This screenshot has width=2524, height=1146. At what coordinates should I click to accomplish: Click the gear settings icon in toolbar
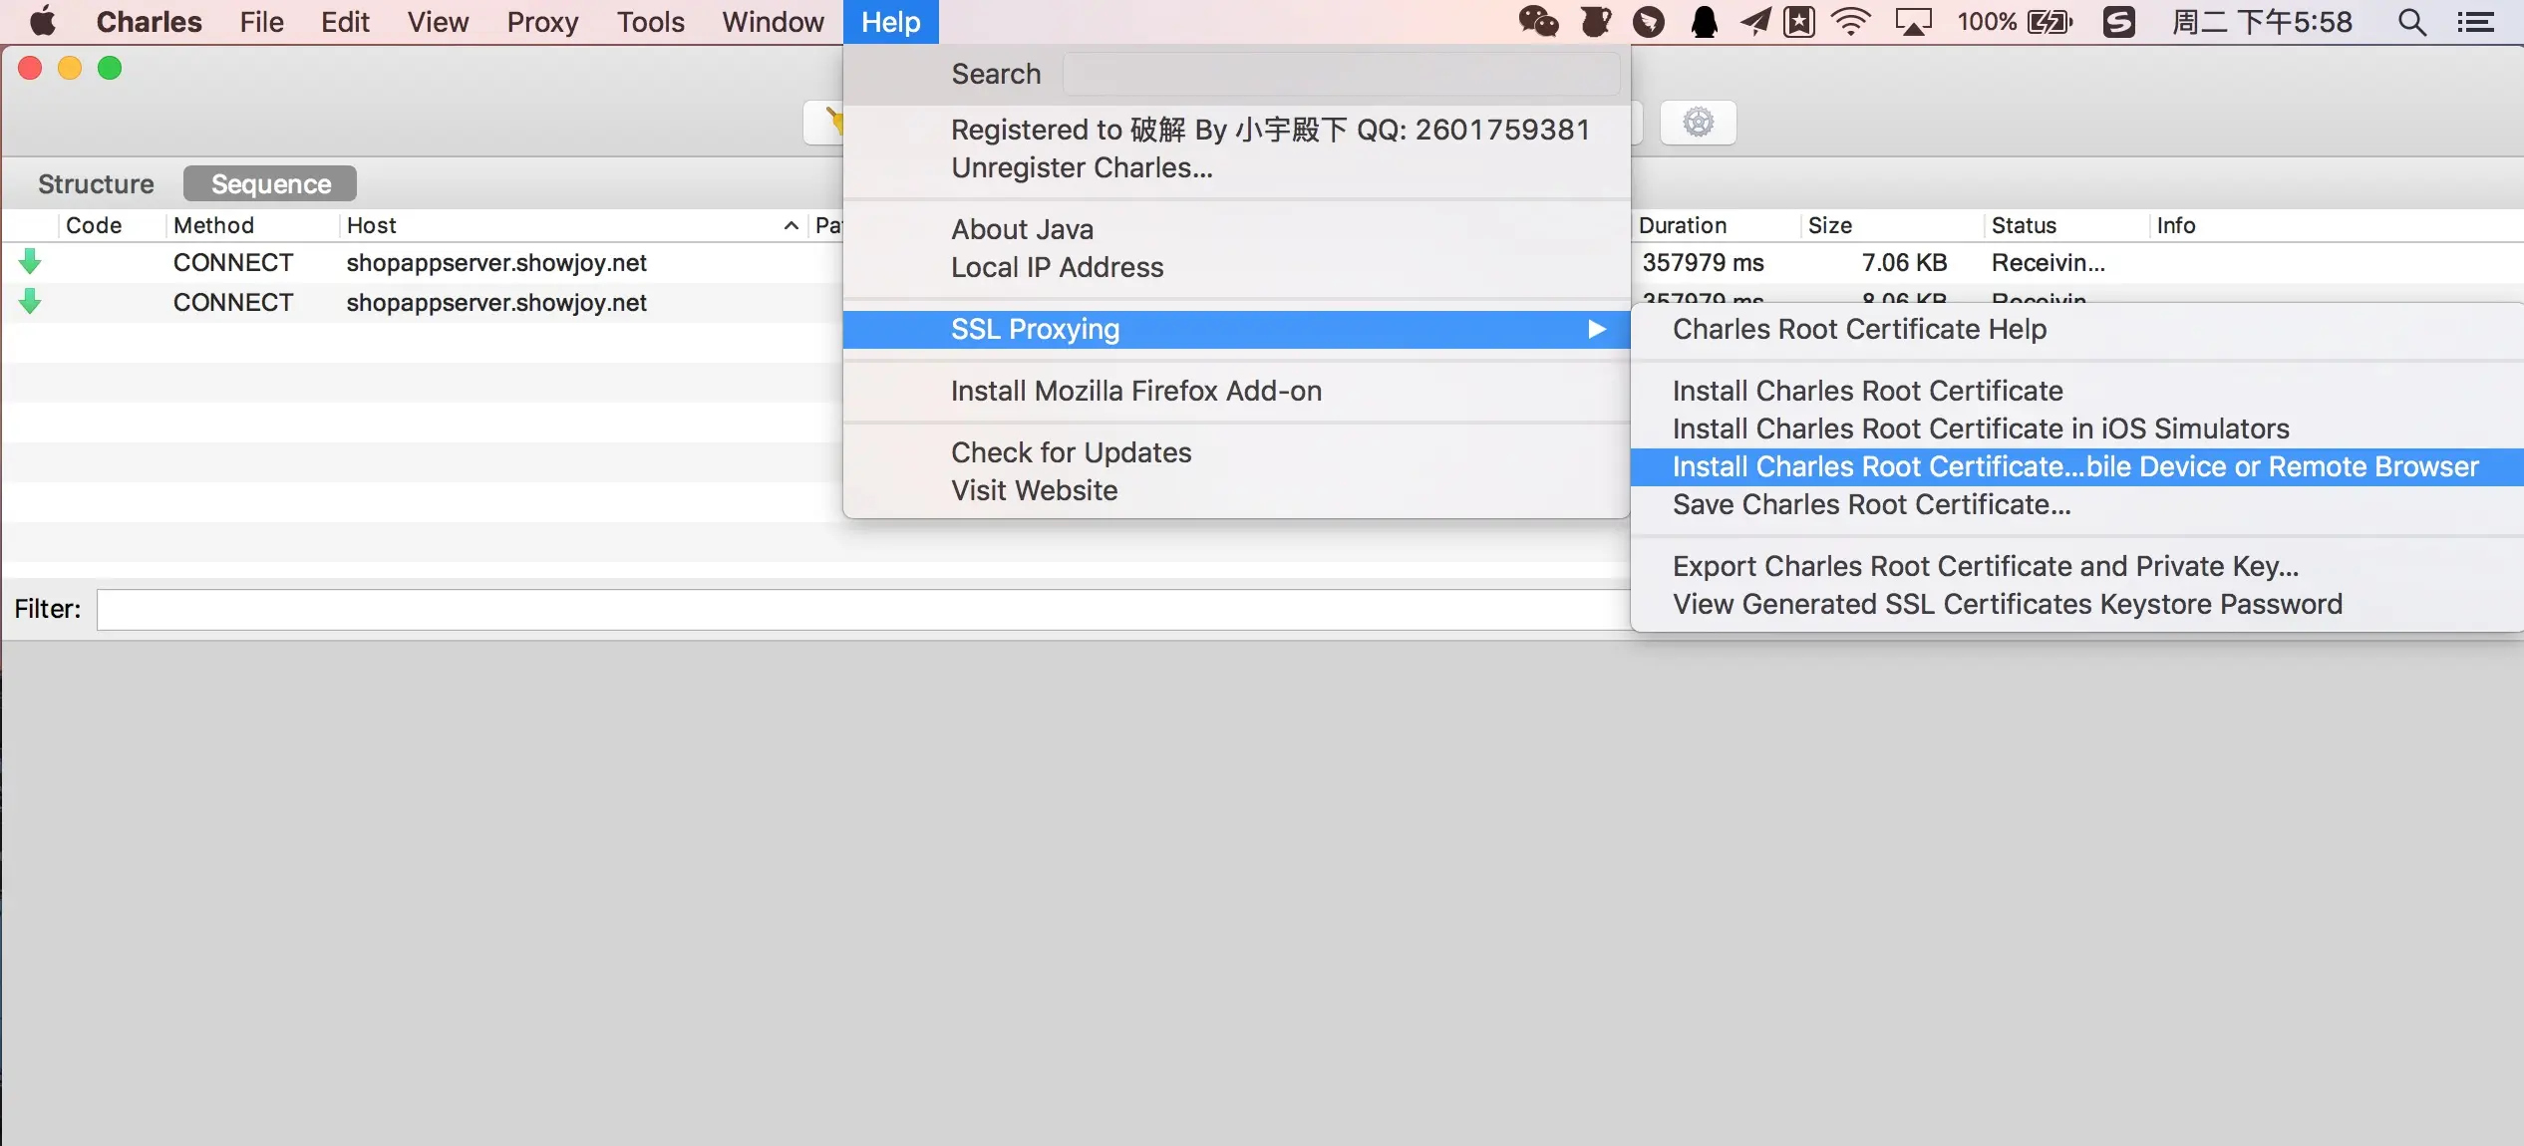point(1698,123)
